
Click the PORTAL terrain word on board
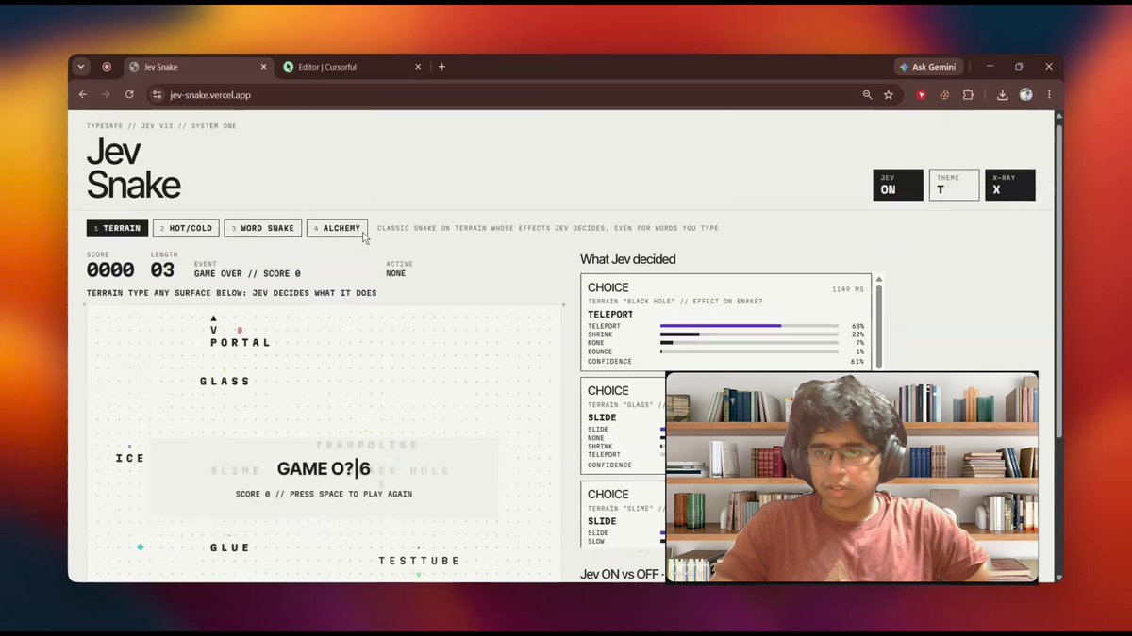coord(241,343)
